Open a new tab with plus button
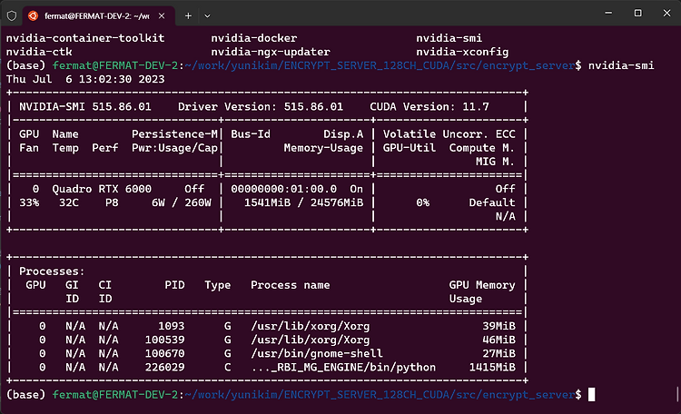The height and width of the screenshot is (414, 681). (x=188, y=15)
